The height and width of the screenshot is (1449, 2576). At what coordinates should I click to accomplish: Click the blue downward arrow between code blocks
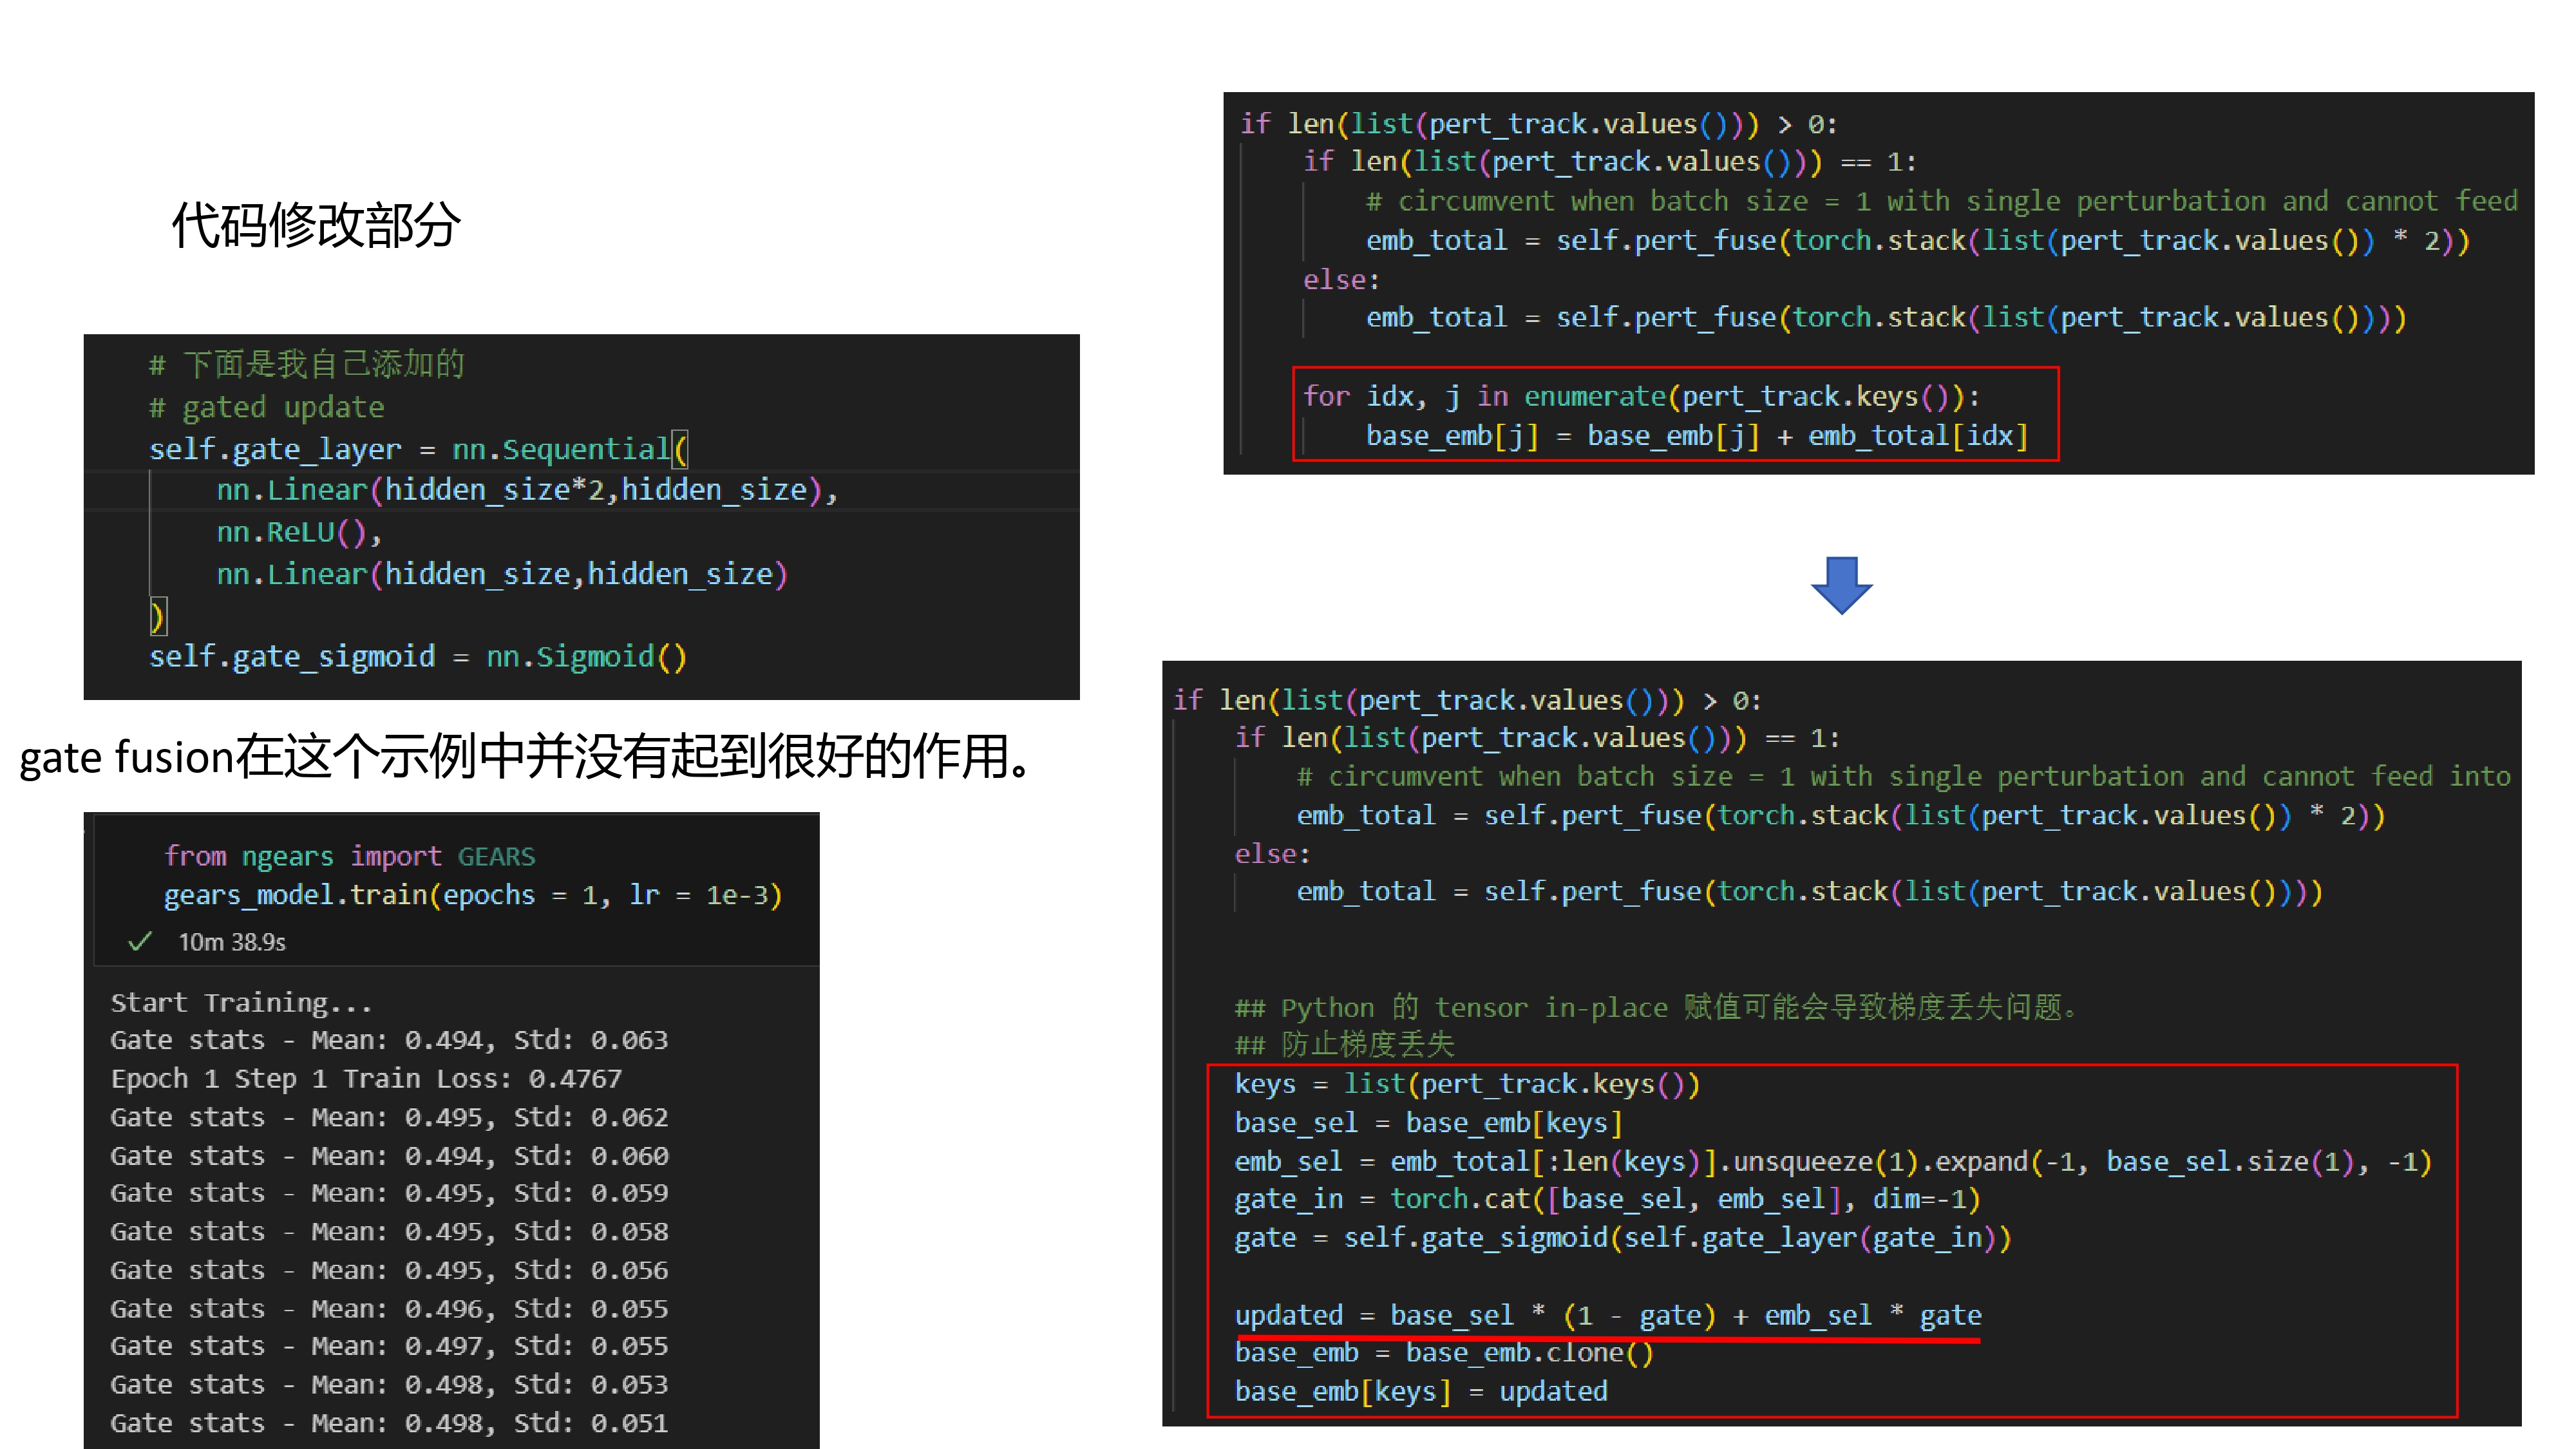tap(1841, 584)
